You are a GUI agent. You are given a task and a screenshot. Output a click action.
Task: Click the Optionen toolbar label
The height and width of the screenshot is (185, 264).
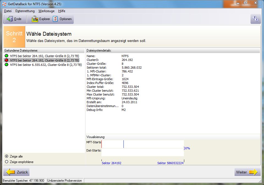pyautogui.click(x=66, y=19)
